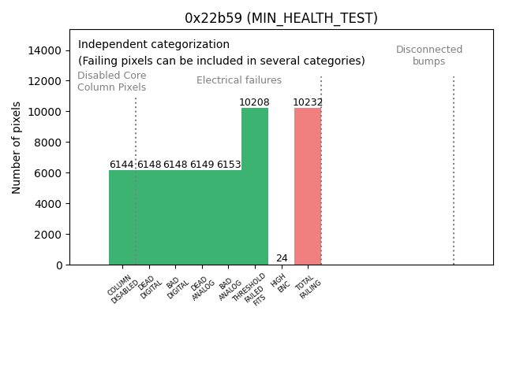Image resolution: width=505 pixels, height=378 pixels.
Task: Click the chart title 0x22b59 (MIN_HEALTH_TEST)
Action: (281, 18)
